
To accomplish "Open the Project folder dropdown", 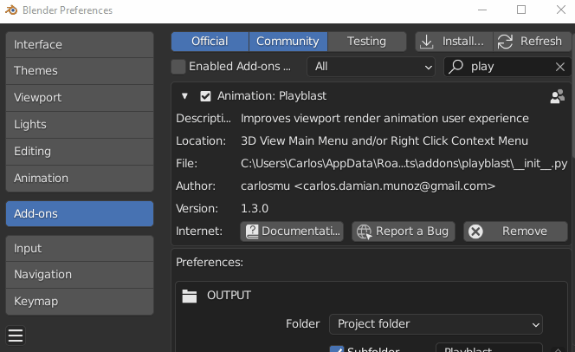I will pyautogui.click(x=436, y=324).
